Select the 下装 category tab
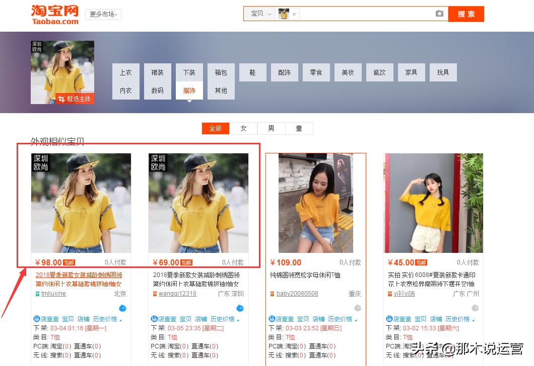Image resolution: width=534 pixels, height=366 pixels. pos(188,72)
